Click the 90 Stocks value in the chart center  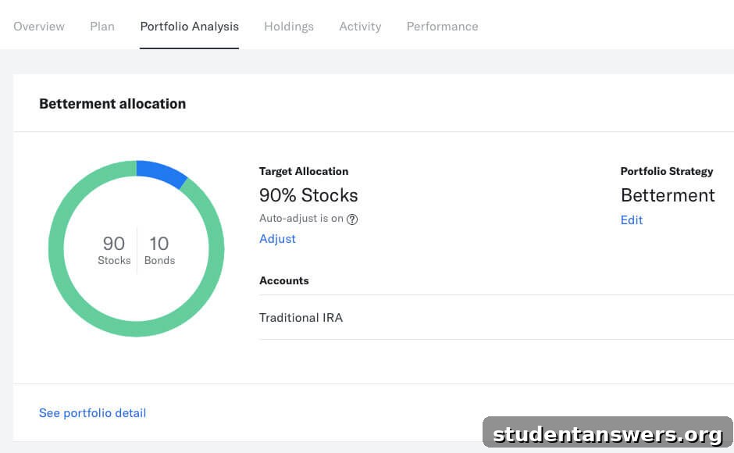114,250
